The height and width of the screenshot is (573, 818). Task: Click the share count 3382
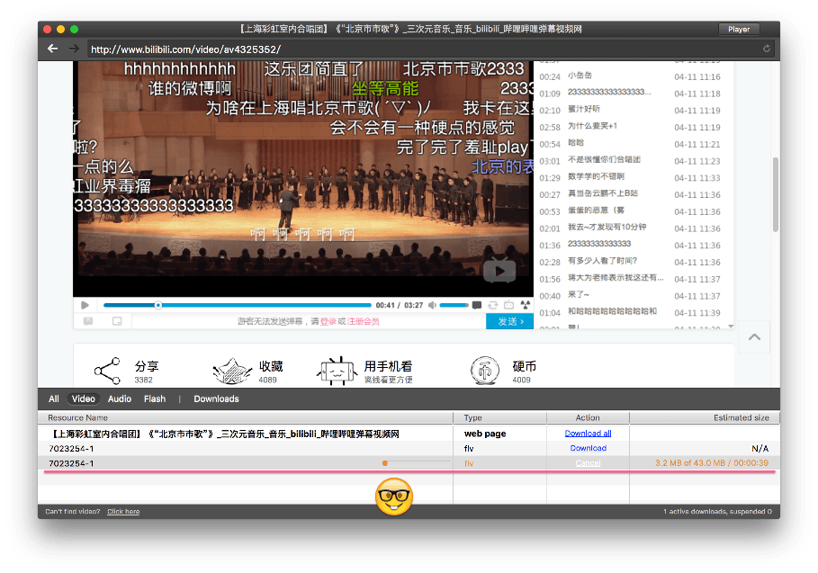[x=143, y=381]
